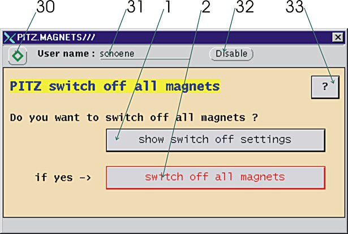Click the green diamond icon button

tap(18, 55)
